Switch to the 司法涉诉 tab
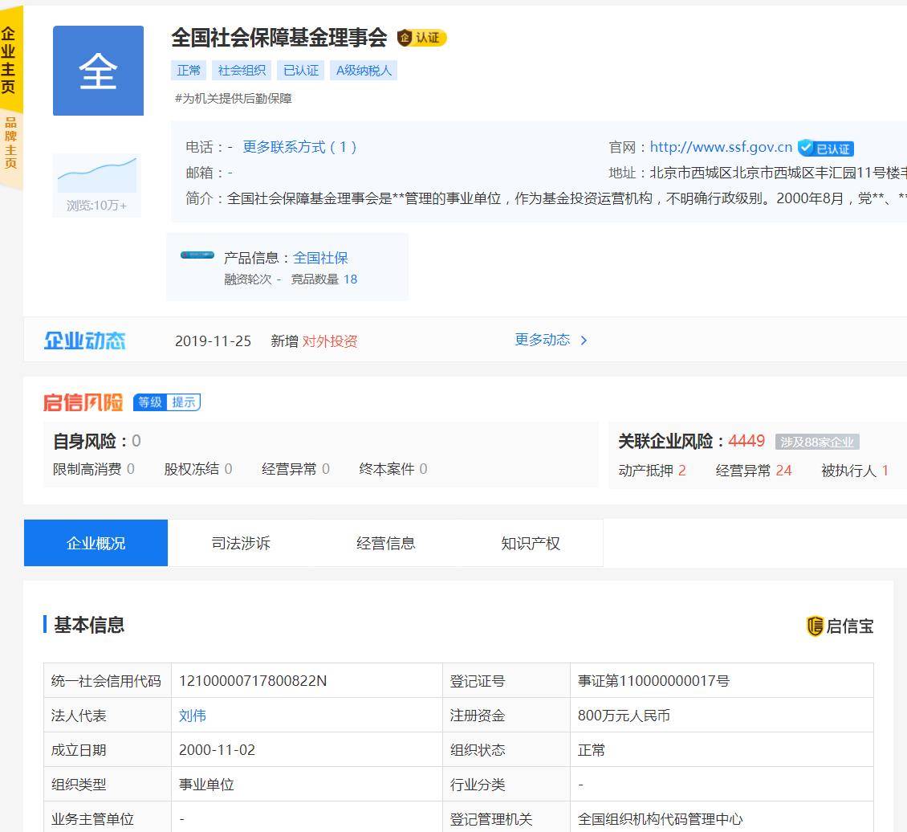The image size is (907, 832). click(x=241, y=543)
